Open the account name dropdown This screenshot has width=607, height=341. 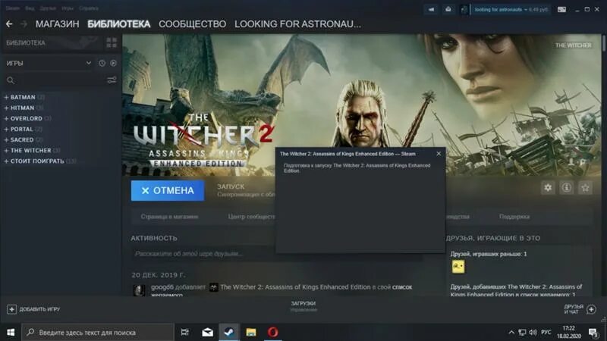coord(511,10)
